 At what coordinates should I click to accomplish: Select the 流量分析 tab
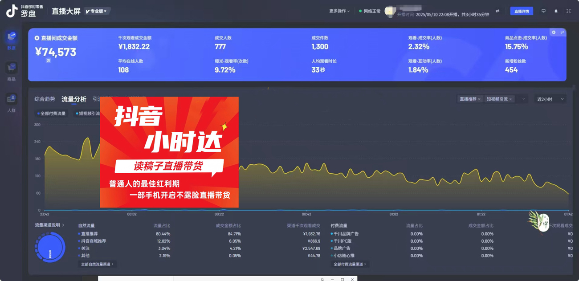74,99
